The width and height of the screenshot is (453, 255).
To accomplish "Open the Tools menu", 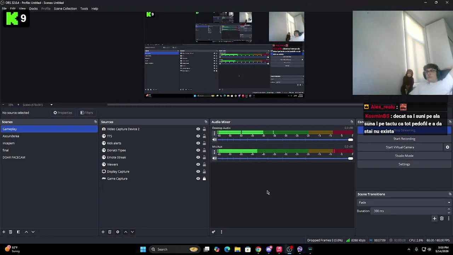I will click(x=84, y=8).
